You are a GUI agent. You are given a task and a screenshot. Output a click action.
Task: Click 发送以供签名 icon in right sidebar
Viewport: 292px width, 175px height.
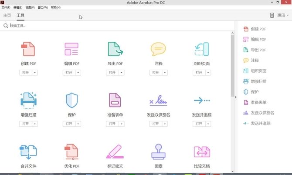coord(246,113)
